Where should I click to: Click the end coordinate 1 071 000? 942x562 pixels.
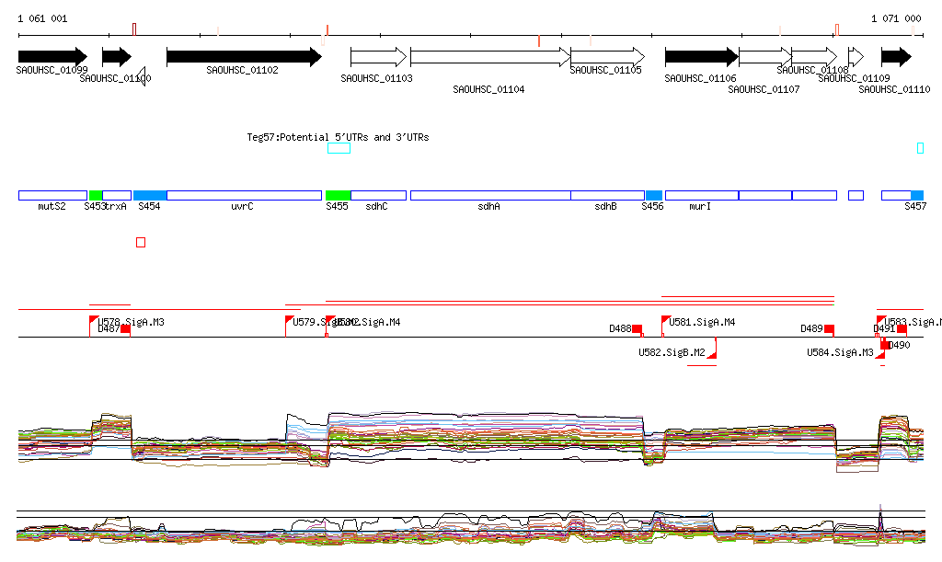[x=896, y=18]
